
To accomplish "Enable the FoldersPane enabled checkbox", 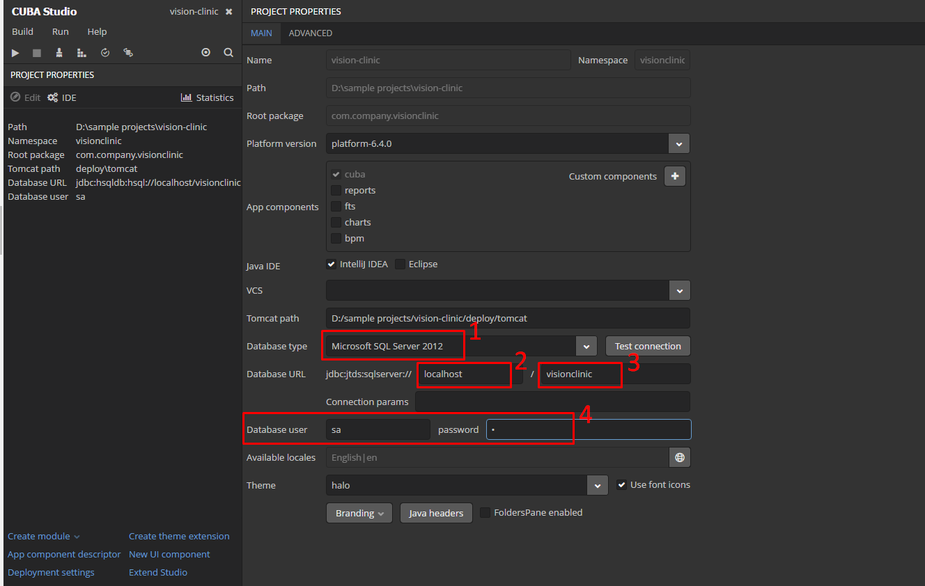I will tap(485, 512).
